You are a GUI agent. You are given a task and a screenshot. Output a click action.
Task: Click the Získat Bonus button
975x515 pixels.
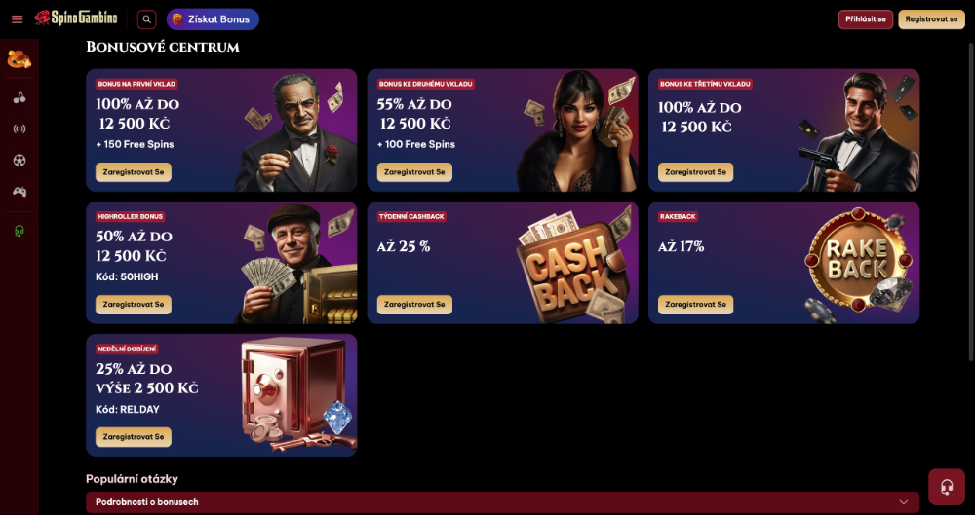click(x=213, y=19)
